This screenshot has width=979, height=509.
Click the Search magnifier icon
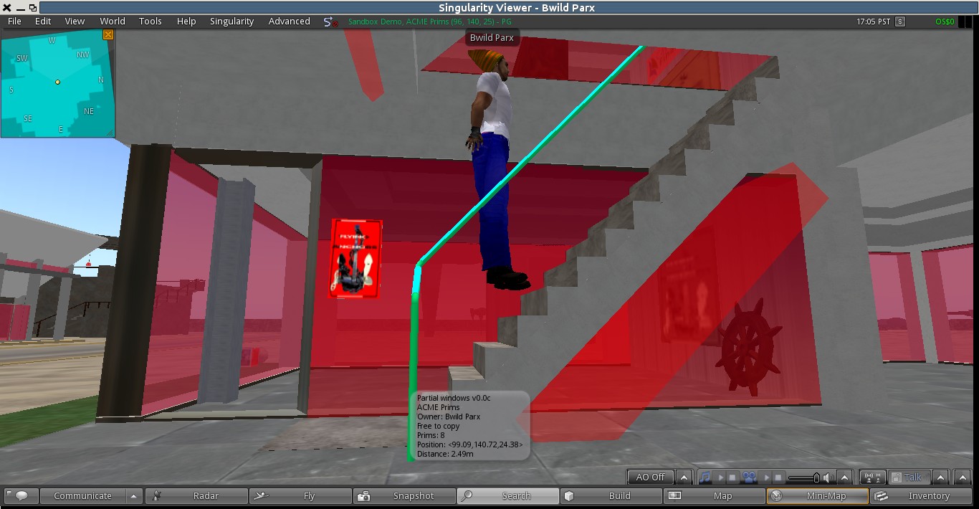[467, 495]
